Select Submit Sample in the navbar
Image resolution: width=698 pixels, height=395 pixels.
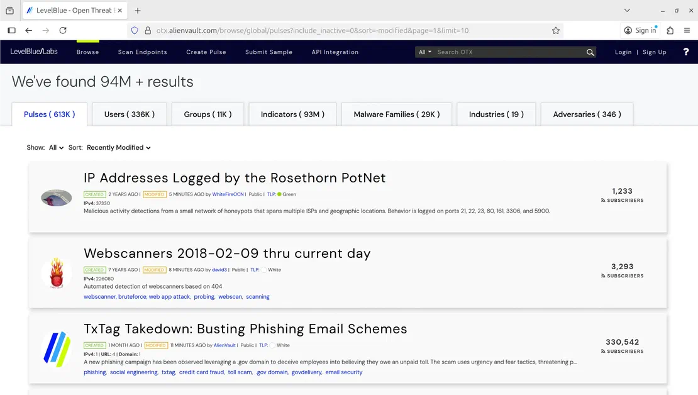click(x=269, y=52)
